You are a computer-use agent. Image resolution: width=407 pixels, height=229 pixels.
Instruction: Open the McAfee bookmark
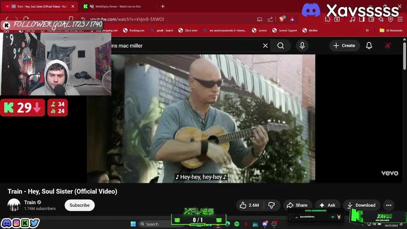click(310, 31)
